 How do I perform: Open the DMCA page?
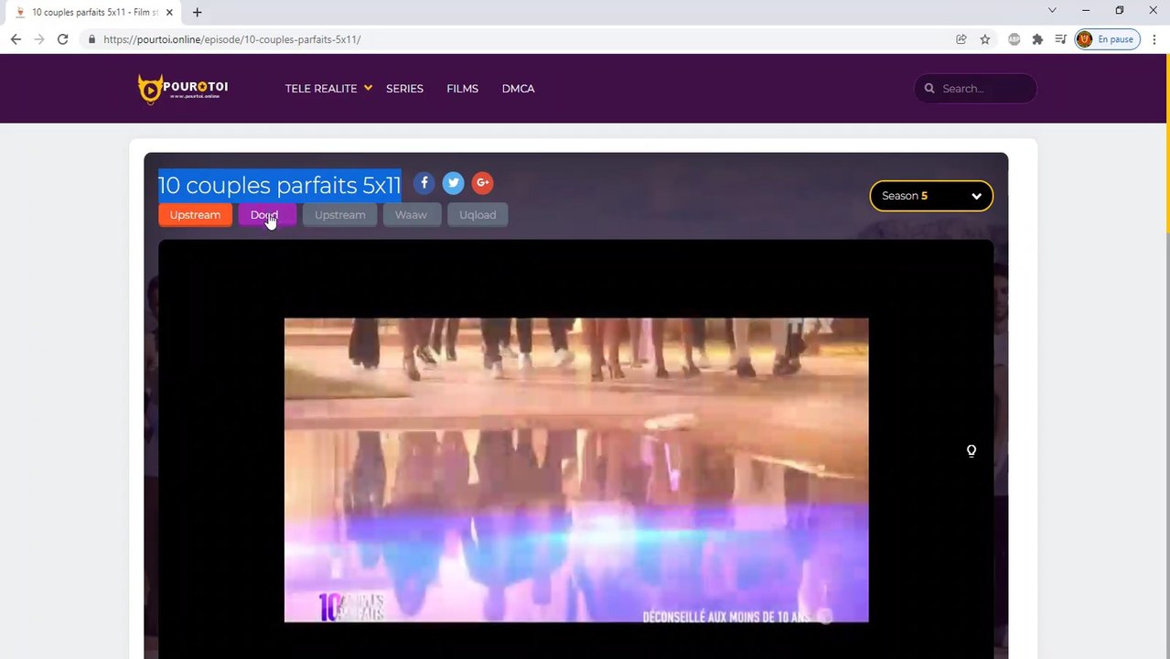coord(518,89)
